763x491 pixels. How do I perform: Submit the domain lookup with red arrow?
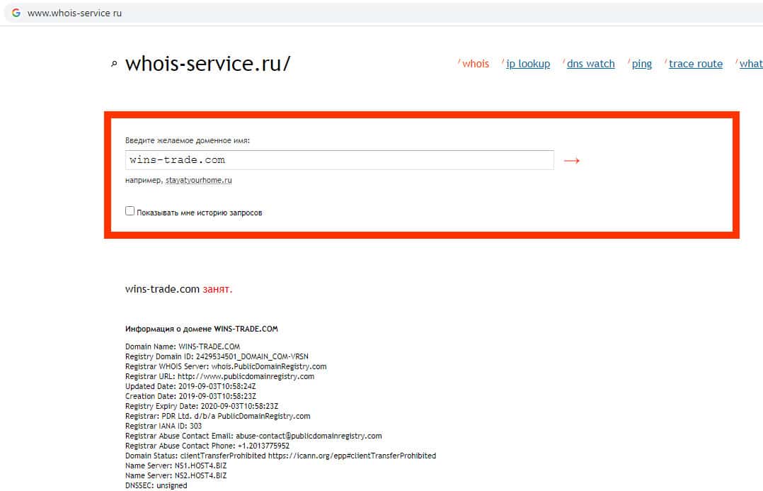click(x=571, y=160)
